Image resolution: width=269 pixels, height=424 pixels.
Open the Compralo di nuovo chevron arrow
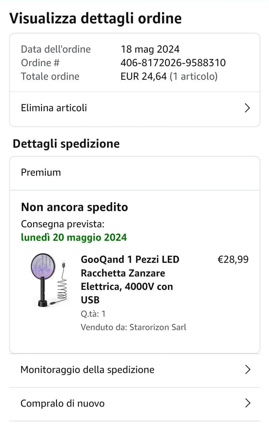click(247, 403)
